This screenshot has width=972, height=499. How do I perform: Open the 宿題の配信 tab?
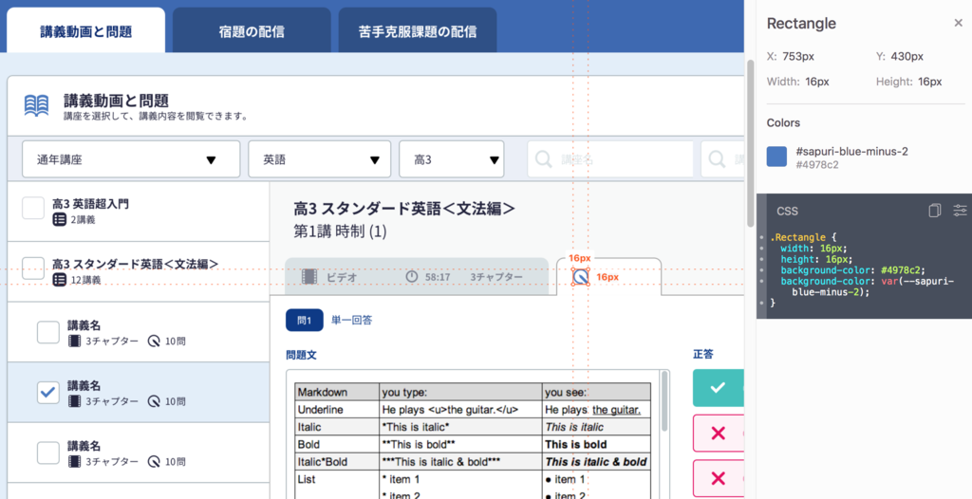point(252,31)
